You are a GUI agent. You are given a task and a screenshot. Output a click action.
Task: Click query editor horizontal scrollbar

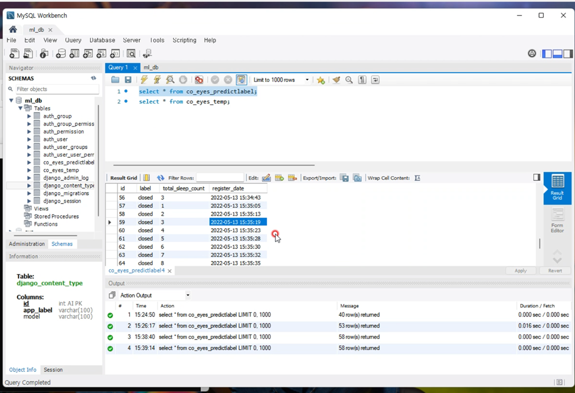pos(214,165)
